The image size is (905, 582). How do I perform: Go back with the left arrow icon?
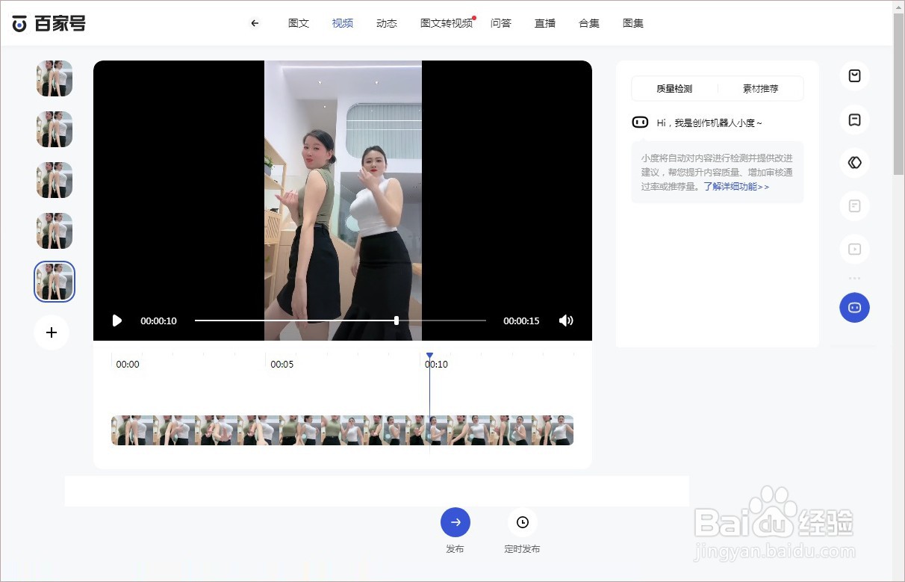click(x=255, y=23)
